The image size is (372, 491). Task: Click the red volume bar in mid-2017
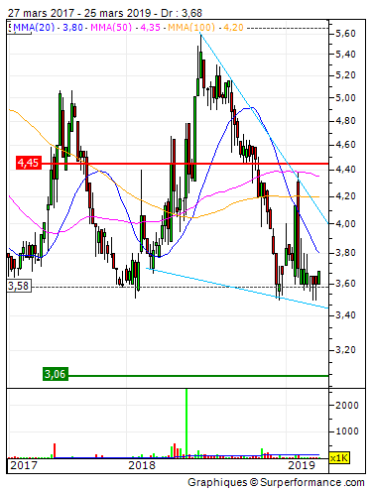tap(55, 450)
